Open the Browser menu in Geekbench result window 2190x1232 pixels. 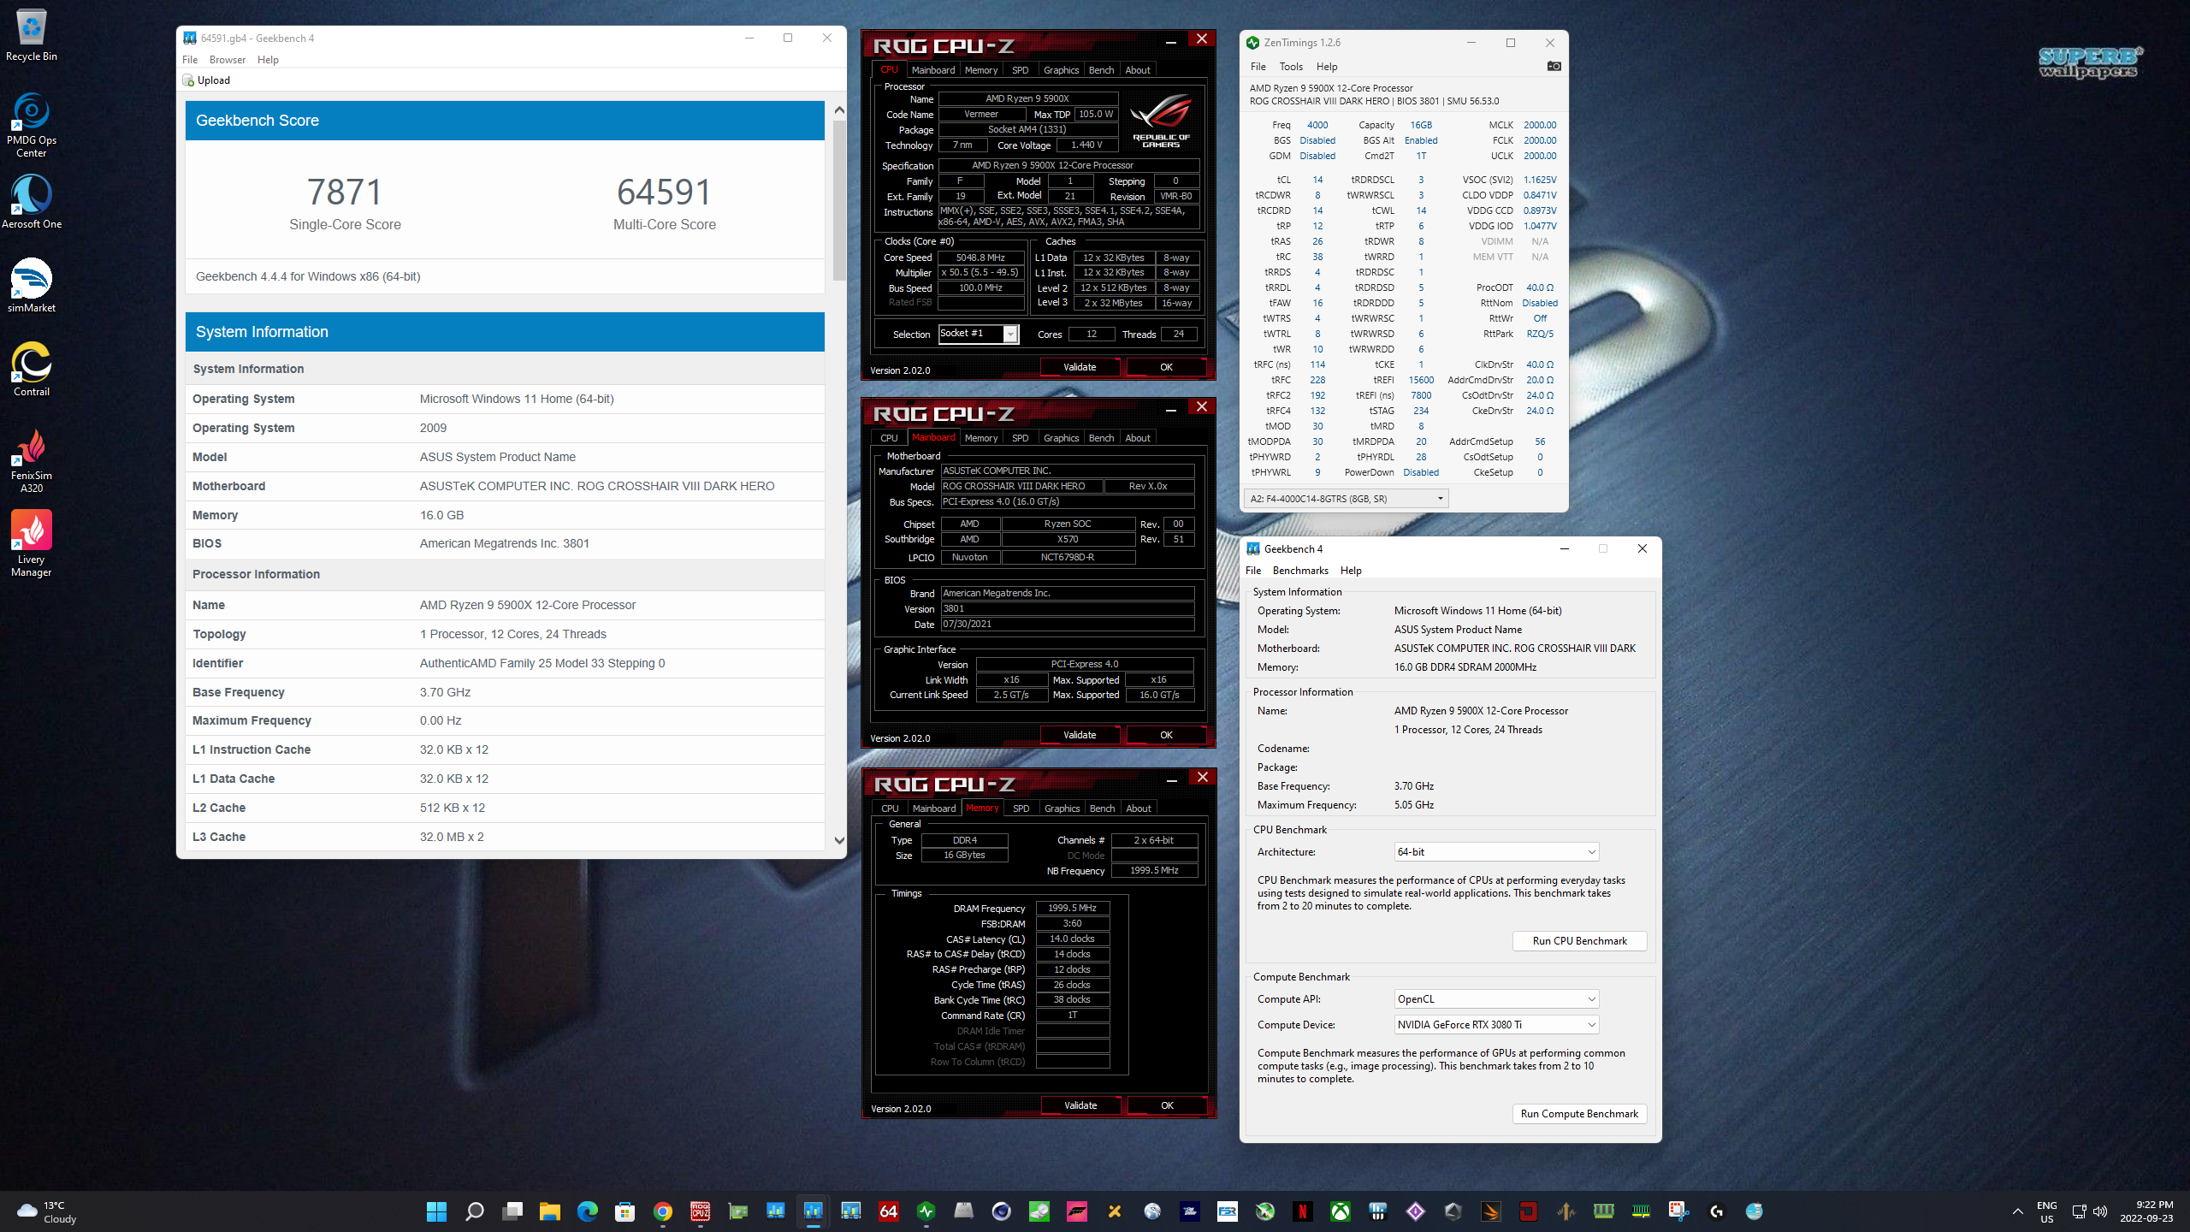[x=227, y=60]
